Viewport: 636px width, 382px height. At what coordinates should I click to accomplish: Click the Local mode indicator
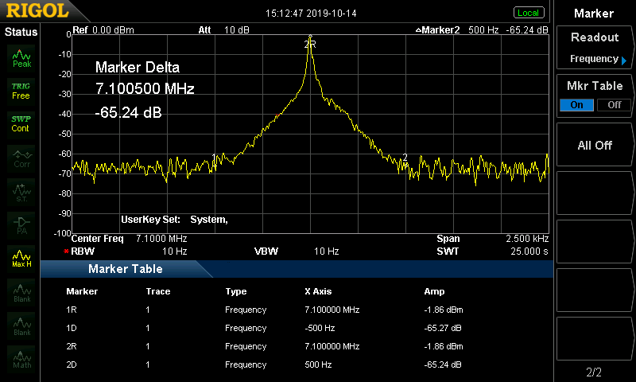point(528,13)
